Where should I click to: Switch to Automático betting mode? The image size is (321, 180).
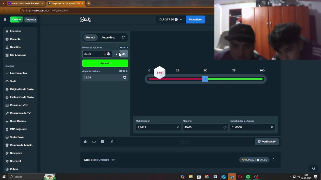[x=108, y=37]
